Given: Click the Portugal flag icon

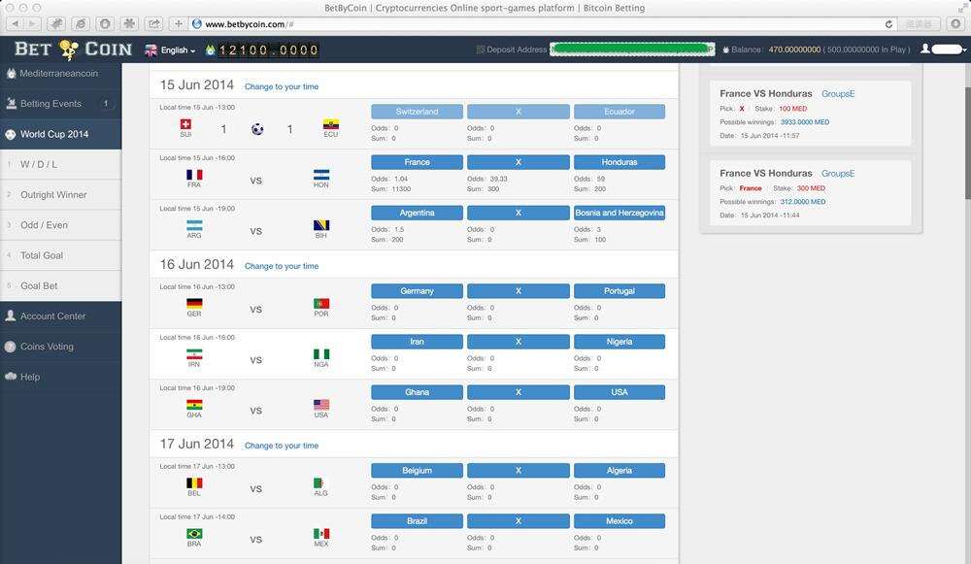Looking at the screenshot, I should tap(320, 304).
